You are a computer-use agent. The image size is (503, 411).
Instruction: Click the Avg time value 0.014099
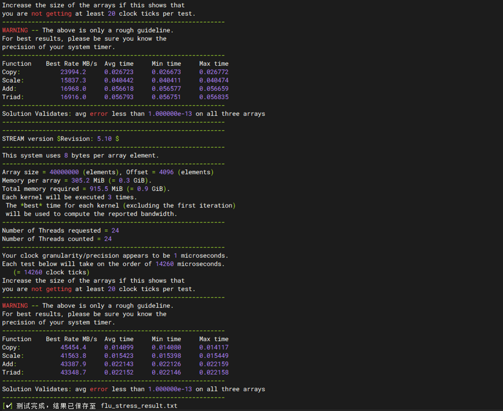(x=119, y=348)
